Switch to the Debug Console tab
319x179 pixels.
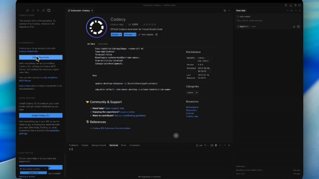tap(99, 145)
